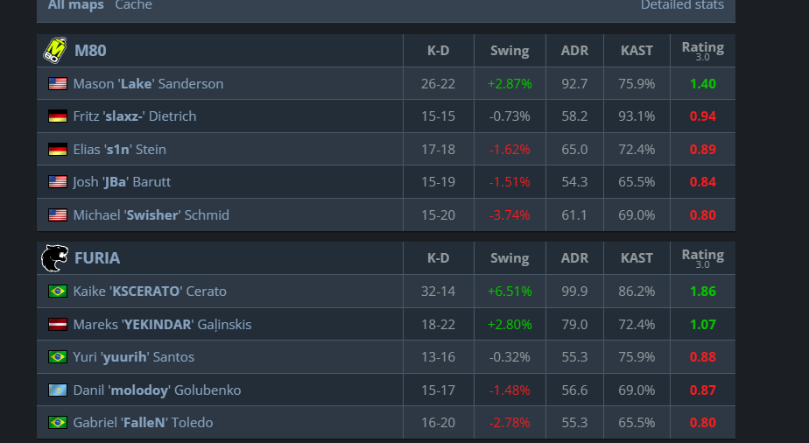Click the FURIA panther logo icon

coord(54,258)
